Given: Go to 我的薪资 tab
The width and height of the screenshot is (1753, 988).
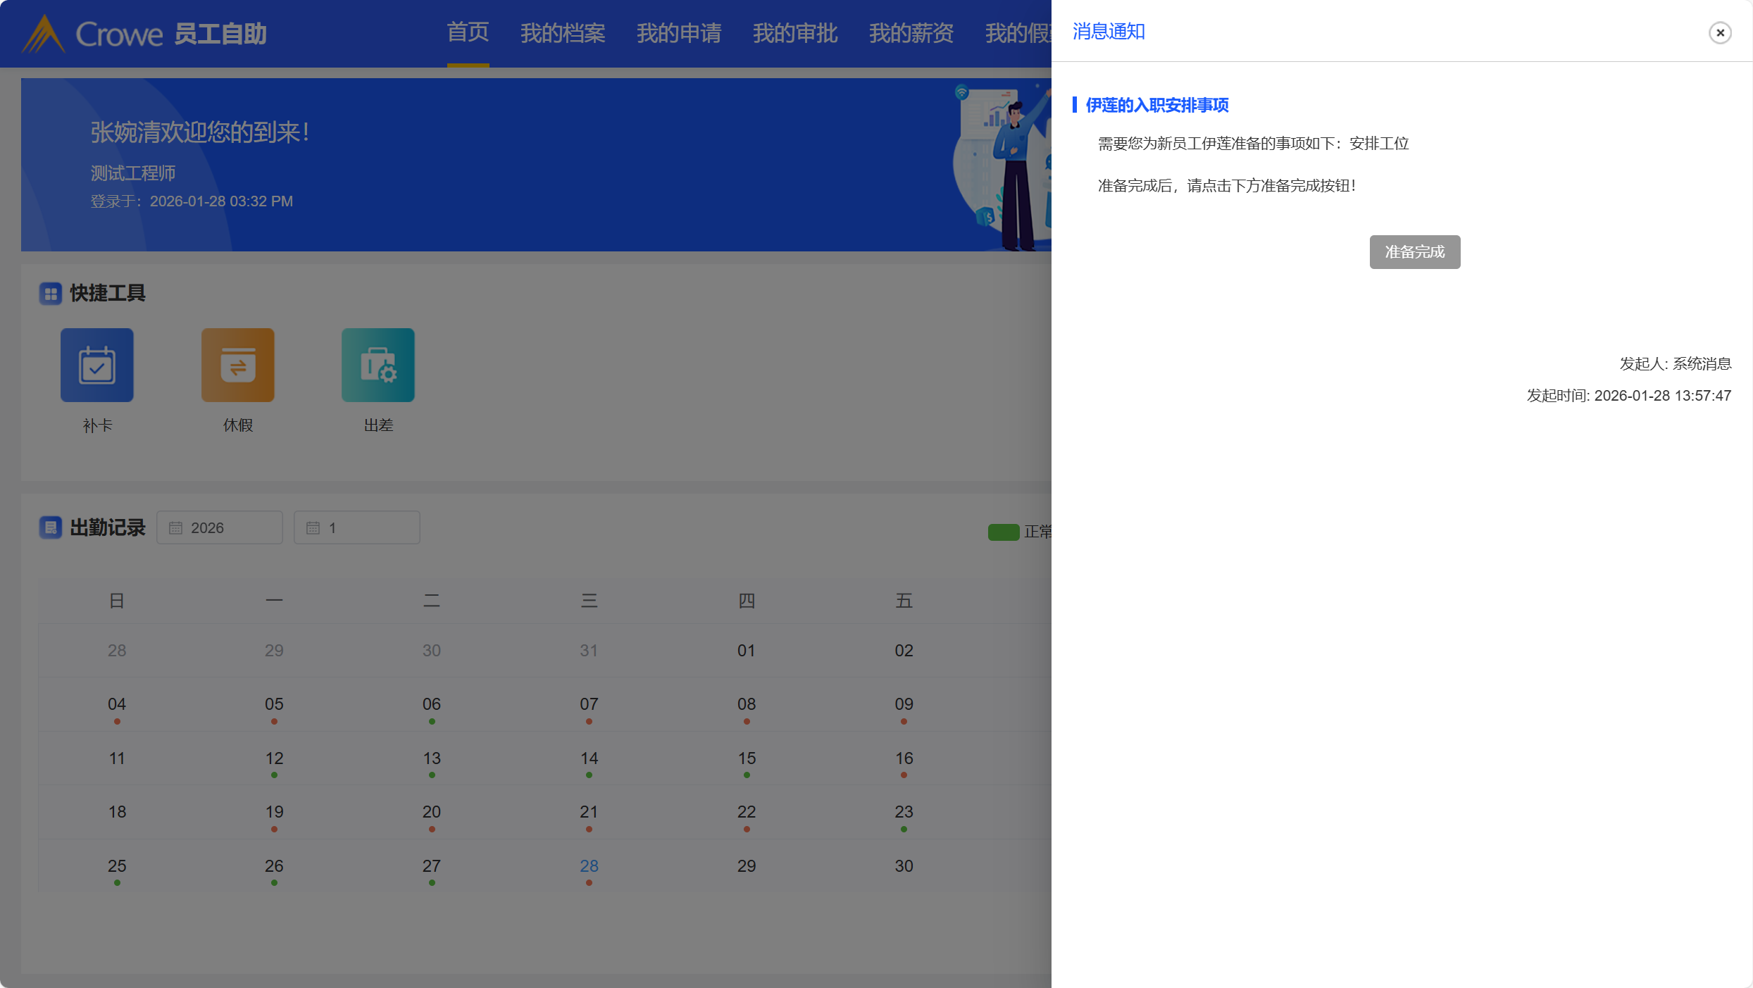Looking at the screenshot, I should pyautogui.click(x=911, y=33).
